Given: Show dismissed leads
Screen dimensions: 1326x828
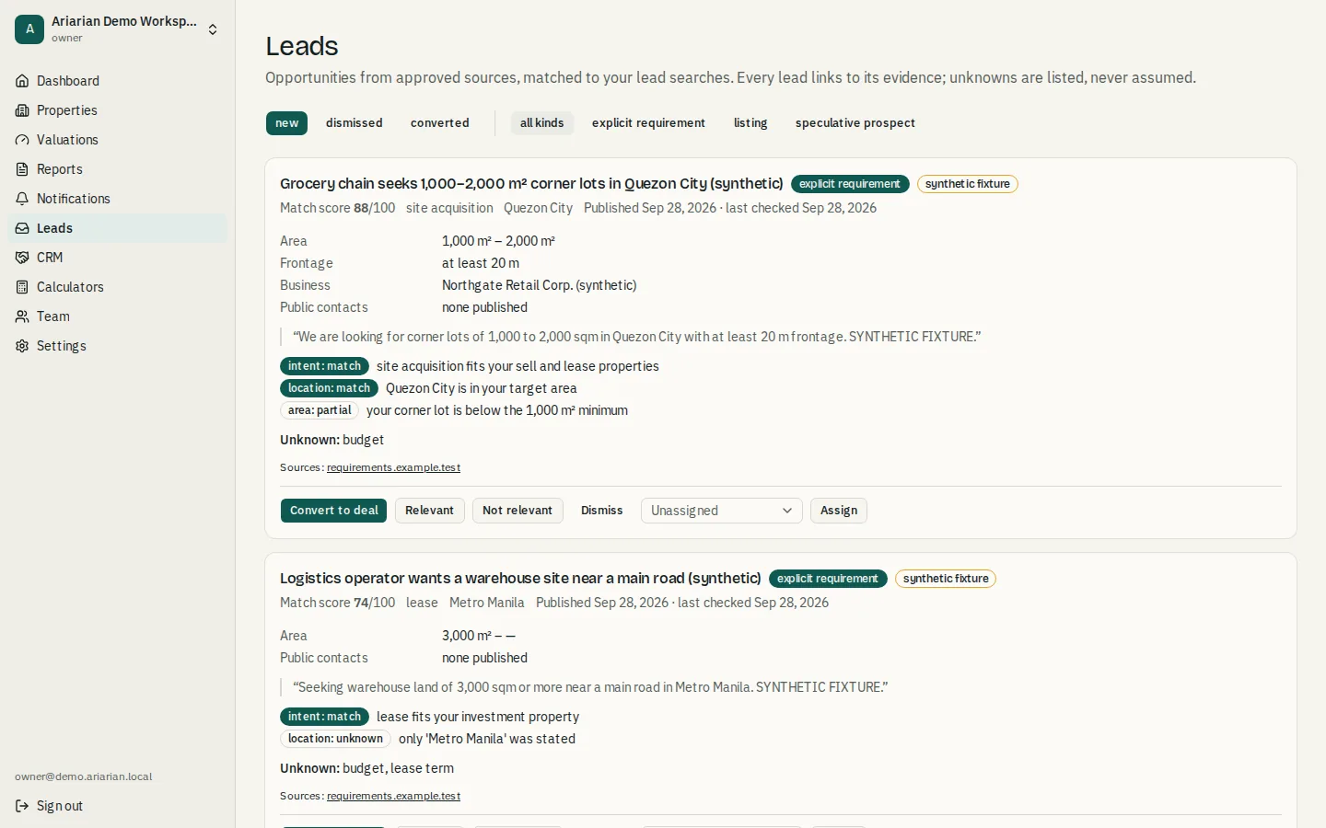Looking at the screenshot, I should pos(355,123).
